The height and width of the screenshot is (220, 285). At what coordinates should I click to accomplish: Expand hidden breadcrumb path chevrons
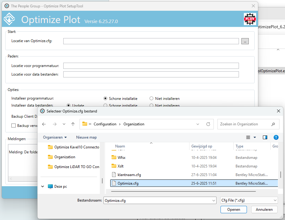pyautogui.click(x=90, y=124)
